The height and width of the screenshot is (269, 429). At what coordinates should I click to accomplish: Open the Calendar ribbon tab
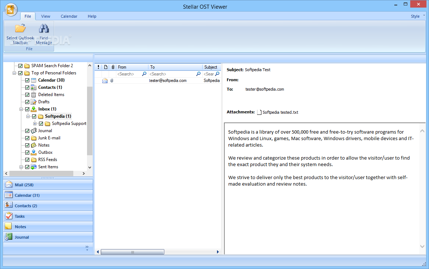(69, 16)
